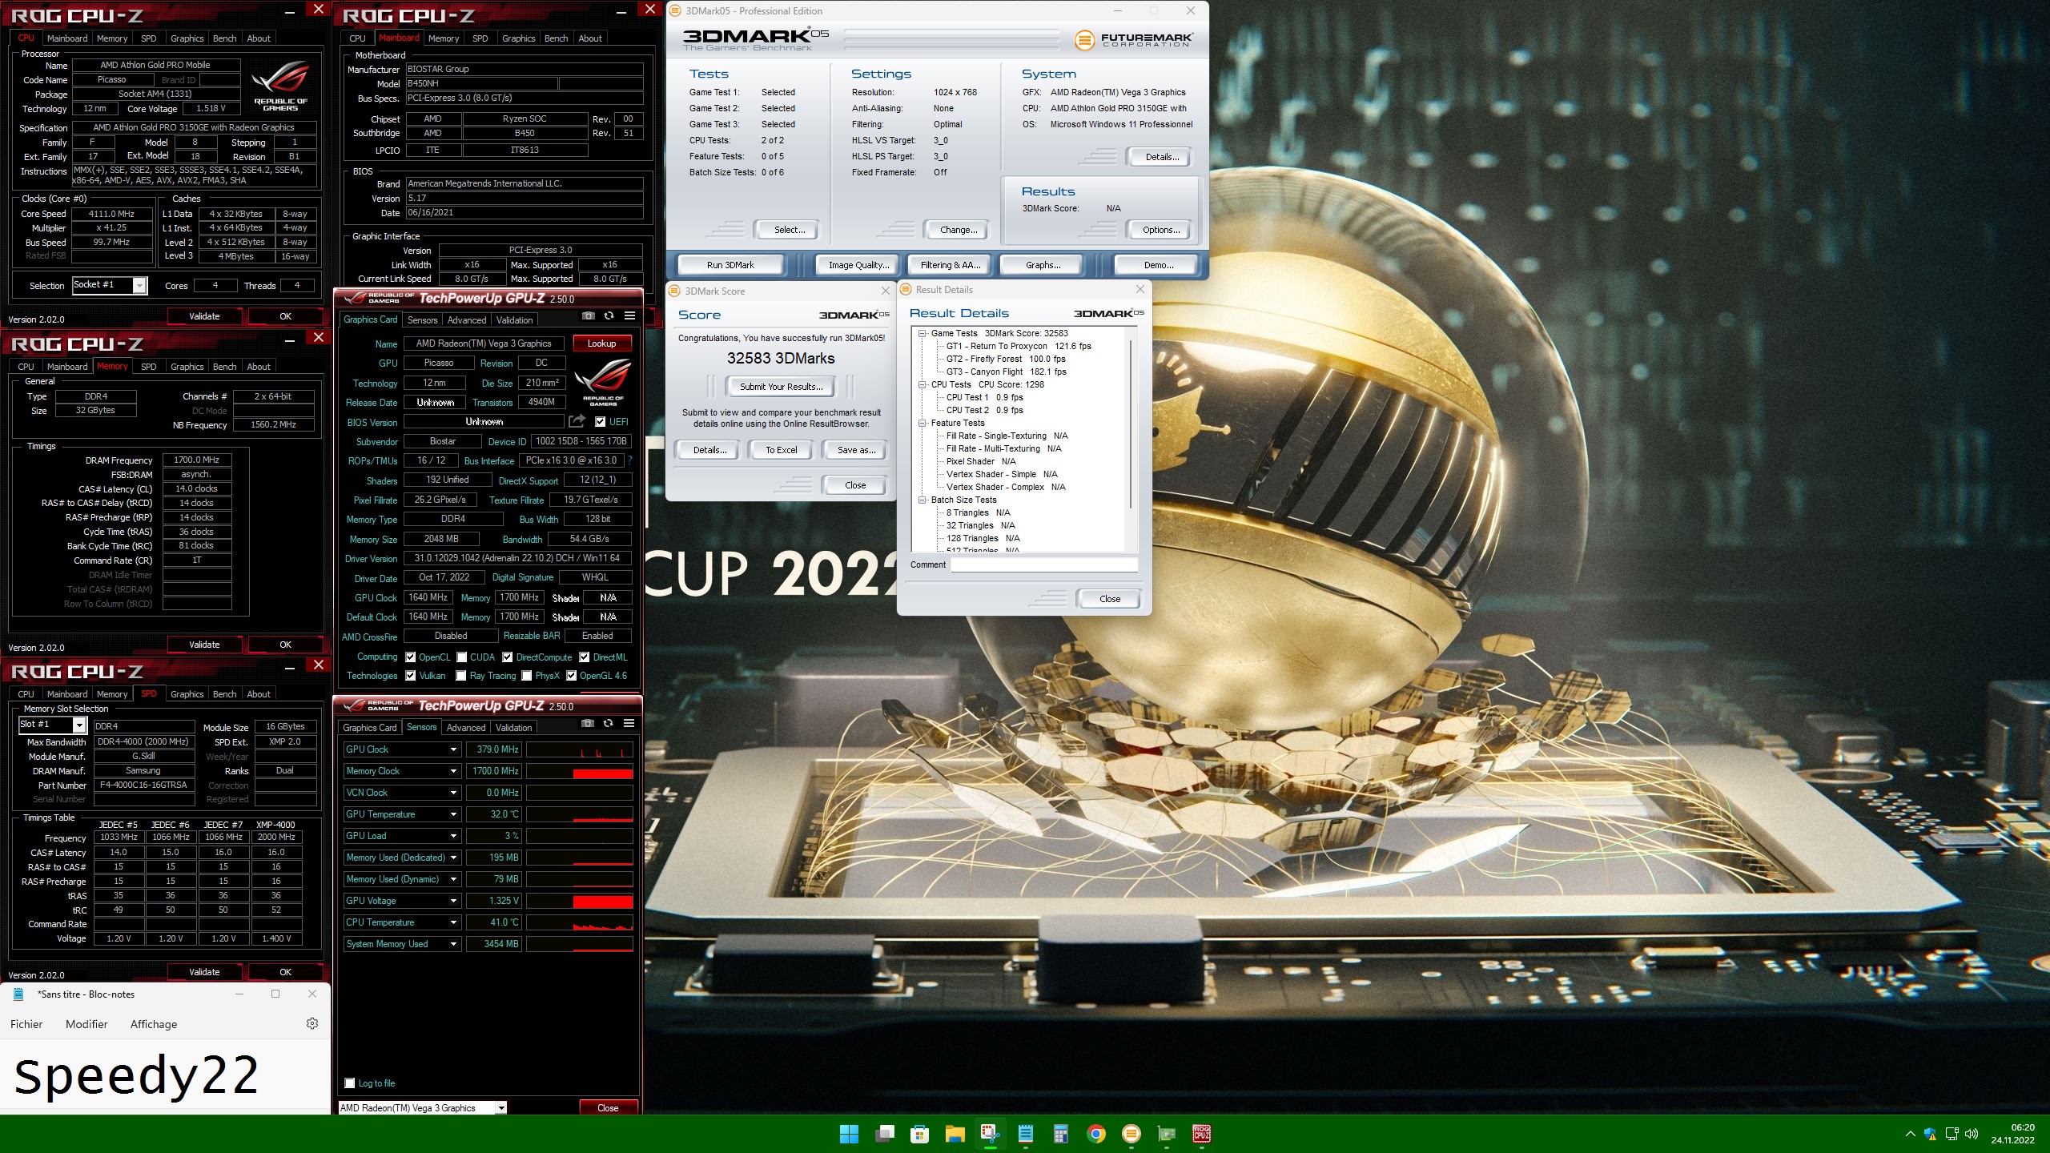The width and height of the screenshot is (2050, 1153).
Task: Click 3DMark05 taskbar icon
Action: 1131,1134
